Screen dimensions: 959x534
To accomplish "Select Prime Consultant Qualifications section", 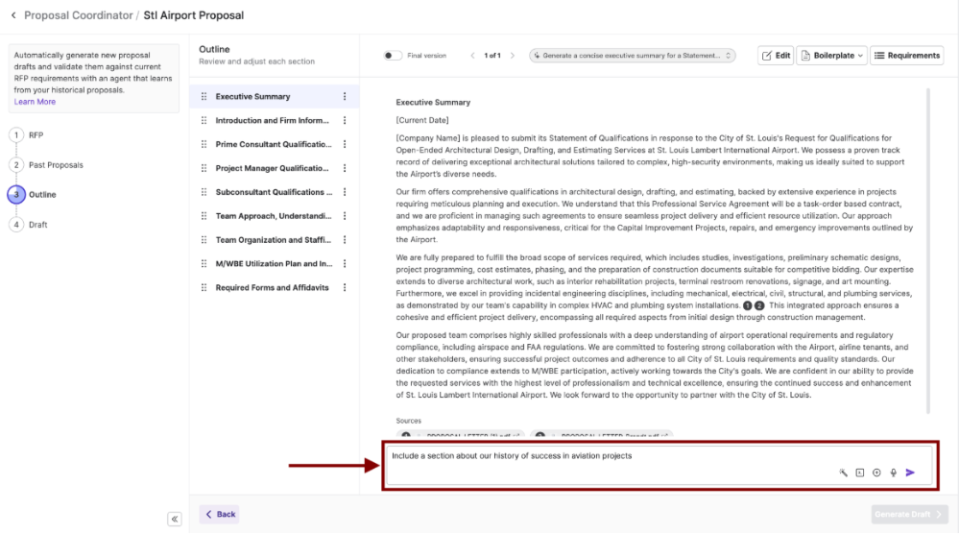I will pyautogui.click(x=274, y=144).
